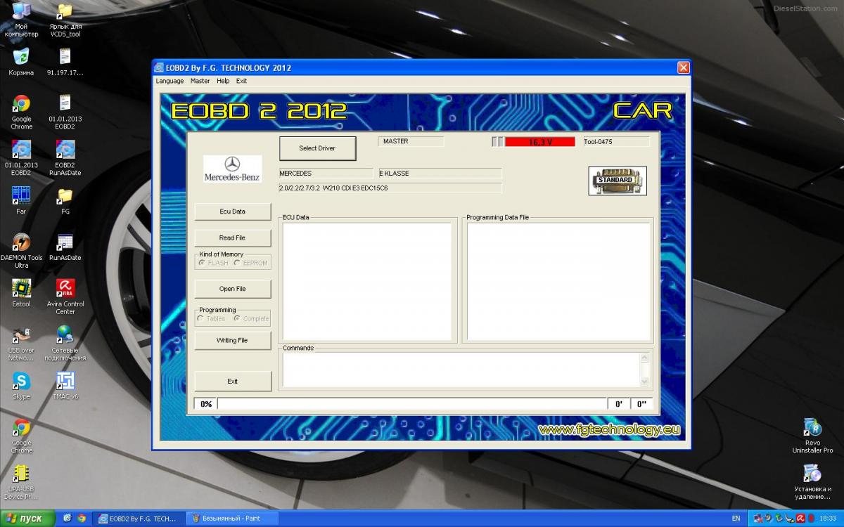Viewport: 844px width, 527px height.
Task: Open the Master menu
Action: pyautogui.click(x=200, y=81)
